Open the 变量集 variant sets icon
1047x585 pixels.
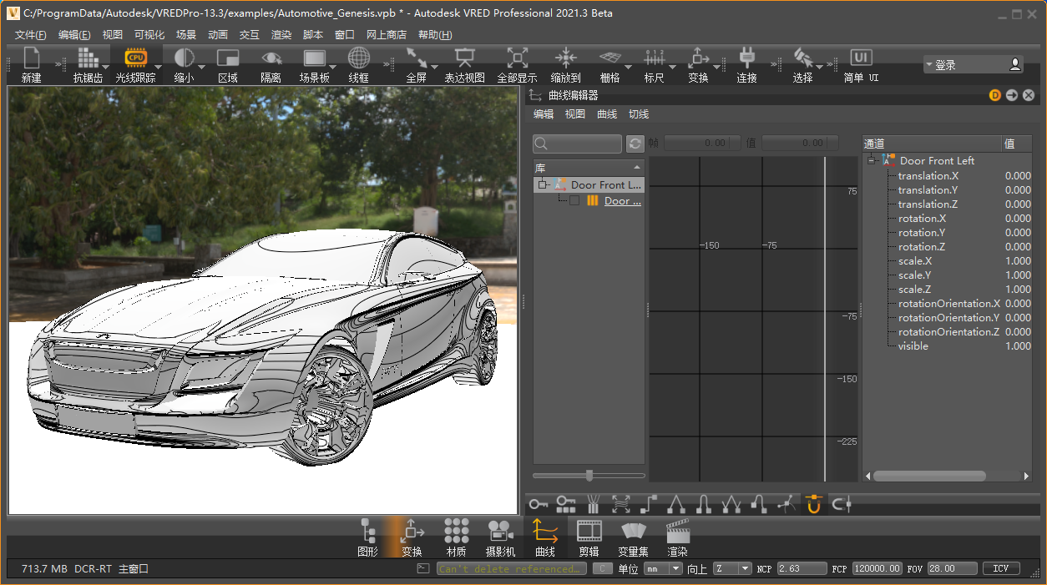point(633,531)
